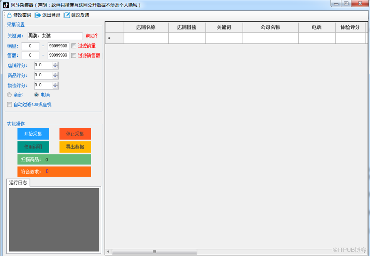Select the 电销 radio button
Viewport: 370px width, 256px height.
tap(36, 95)
